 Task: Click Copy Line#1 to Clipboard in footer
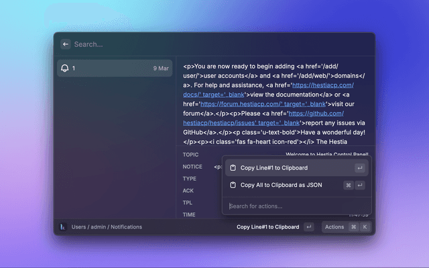coord(267,227)
